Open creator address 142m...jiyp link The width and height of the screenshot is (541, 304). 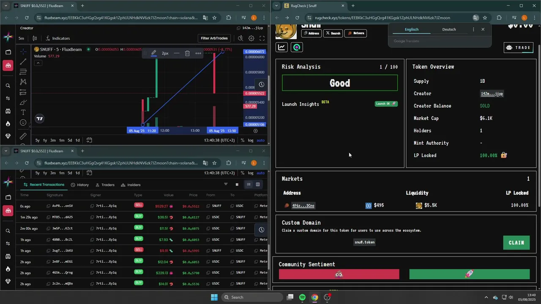[x=492, y=94]
